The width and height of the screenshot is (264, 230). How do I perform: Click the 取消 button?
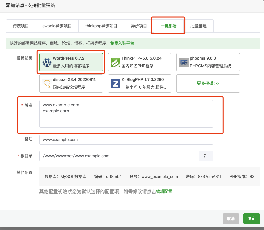(x=231, y=219)
